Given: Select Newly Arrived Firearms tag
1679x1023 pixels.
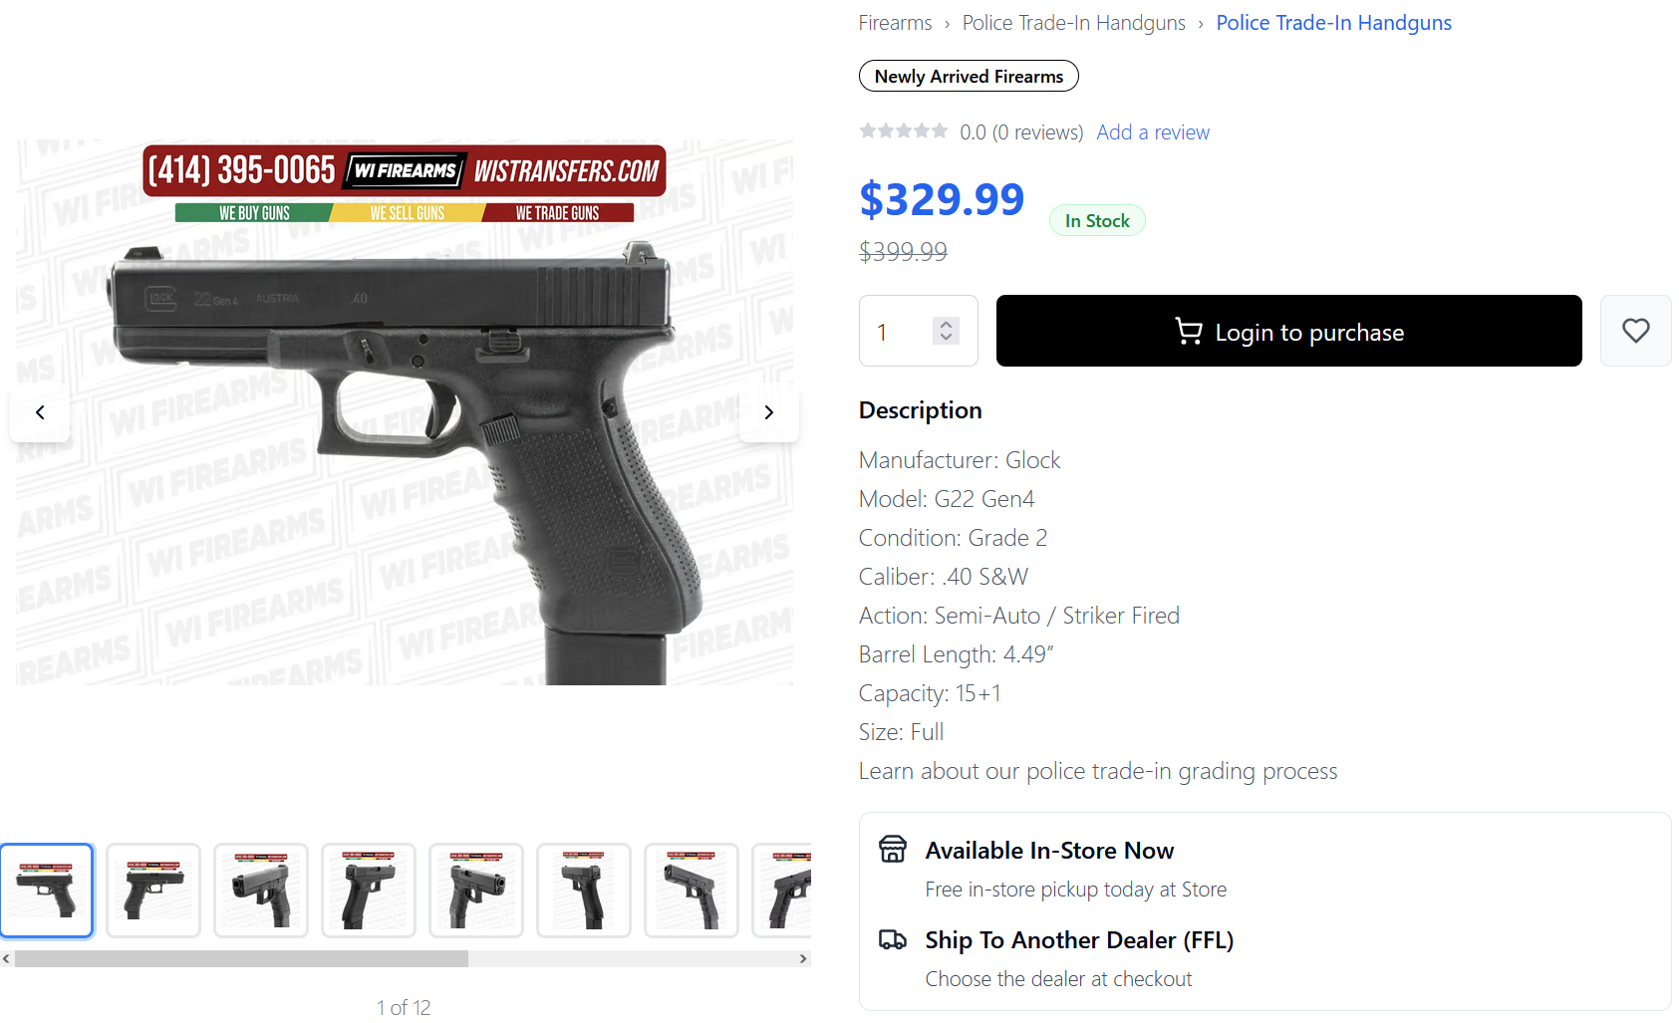Looking at the screenshot, I should coord(969,76).
